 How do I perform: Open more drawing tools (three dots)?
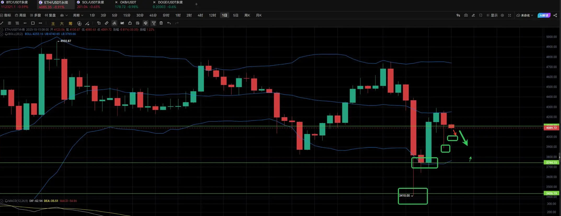(x=40, y=23)
